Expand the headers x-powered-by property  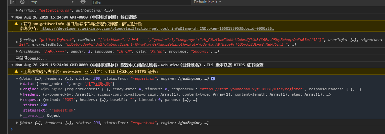coord(21,95)
